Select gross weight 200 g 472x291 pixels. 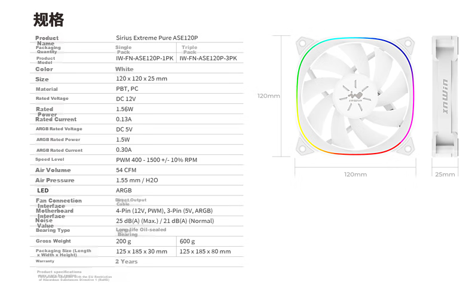point(124,241)
